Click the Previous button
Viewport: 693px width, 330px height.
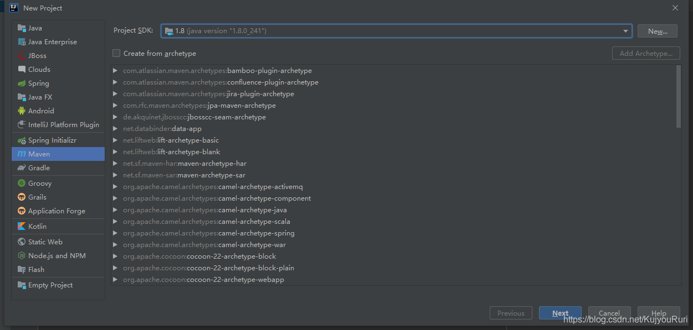511,313
